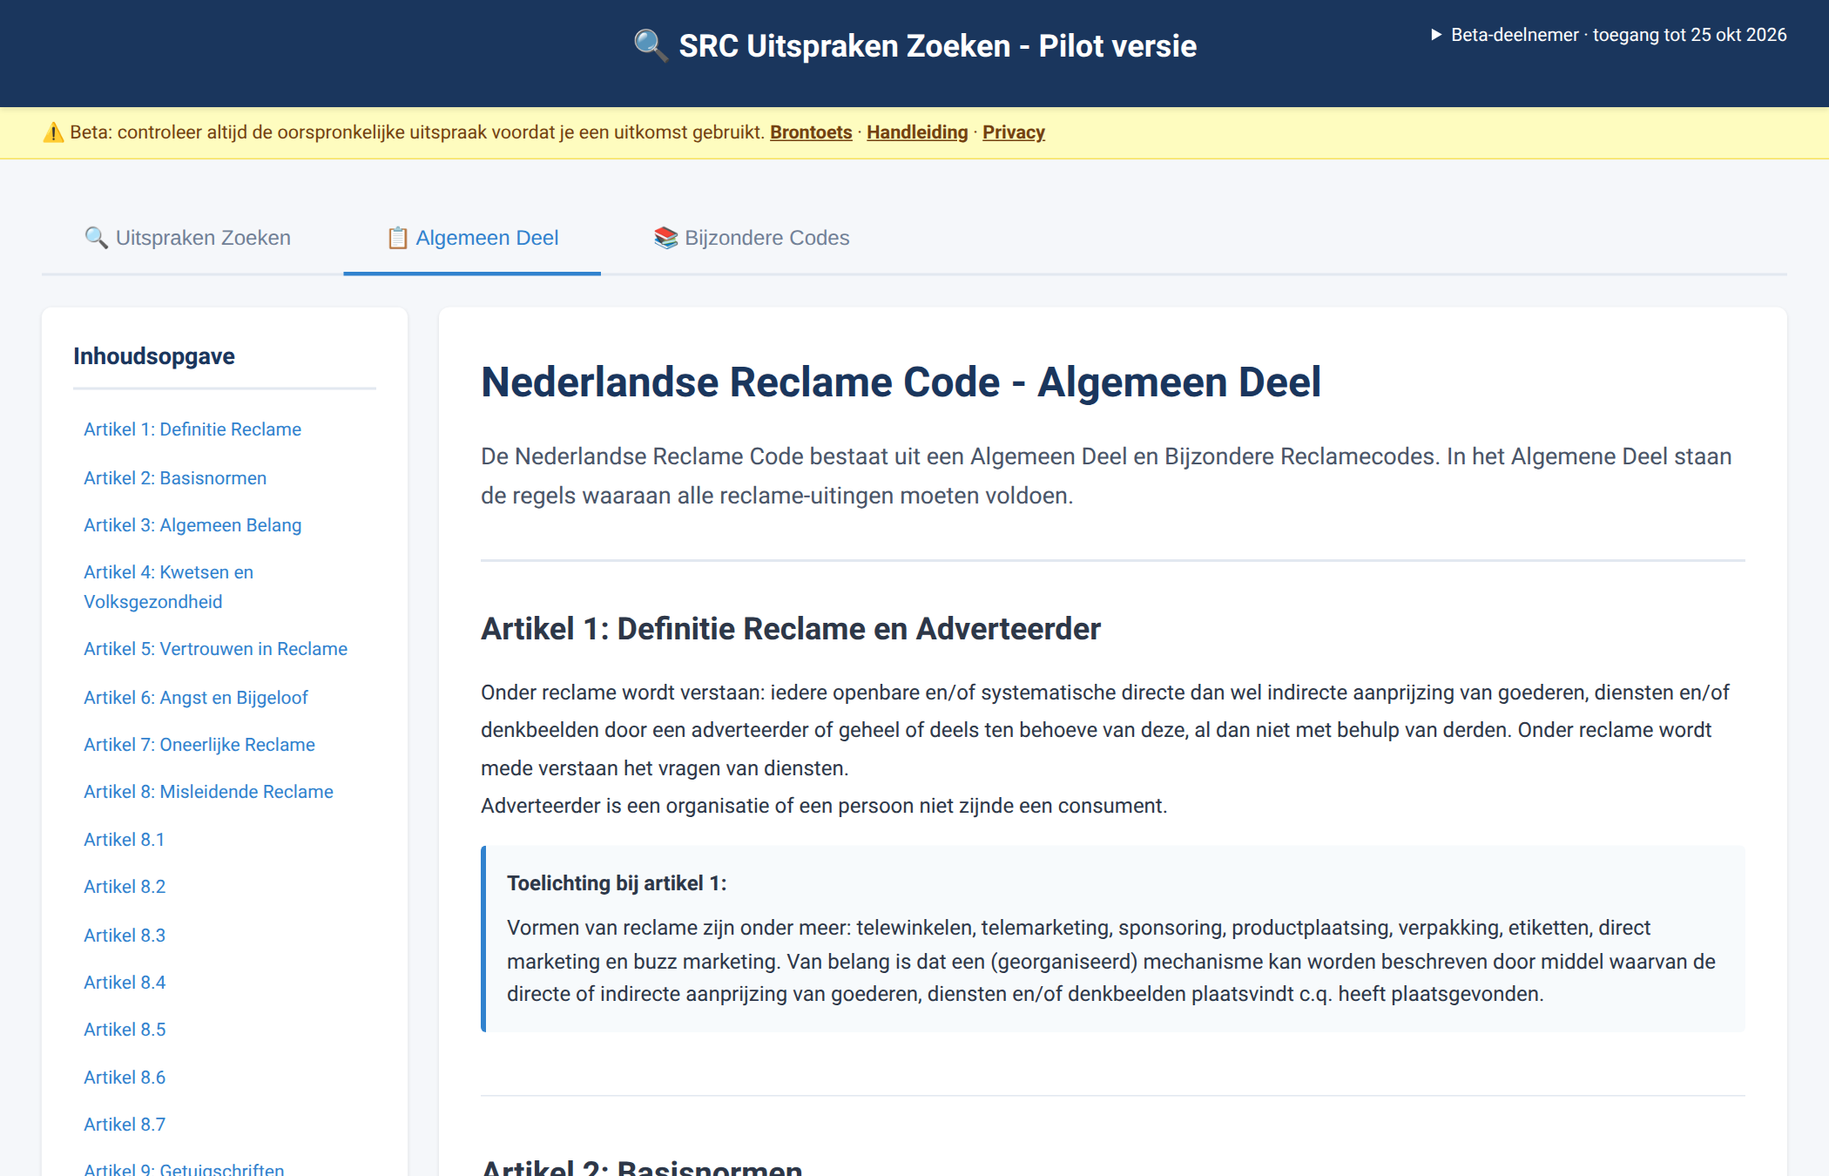This screenshot has height=1176, width=1829.
Task: Click the SRC Uitspraken Zoeken - Pilot versie title
Action: 938,46
